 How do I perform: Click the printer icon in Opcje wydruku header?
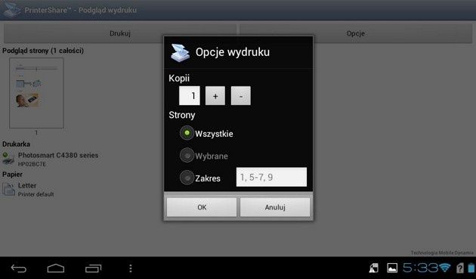180,53
